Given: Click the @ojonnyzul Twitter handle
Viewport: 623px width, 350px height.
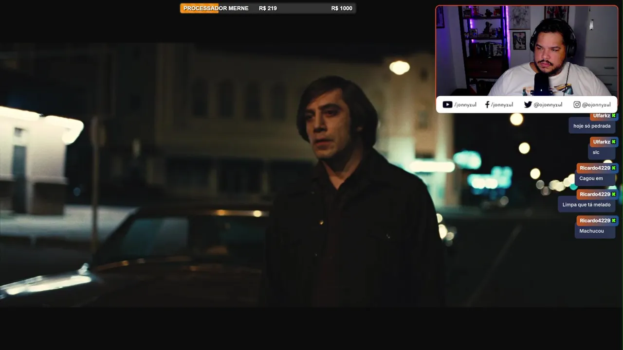Looking at the screenshot, I should point(548,105).
